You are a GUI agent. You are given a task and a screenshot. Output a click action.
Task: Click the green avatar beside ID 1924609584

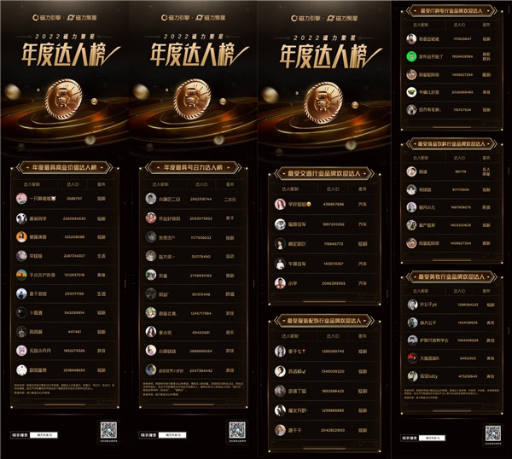coord(410,56)
